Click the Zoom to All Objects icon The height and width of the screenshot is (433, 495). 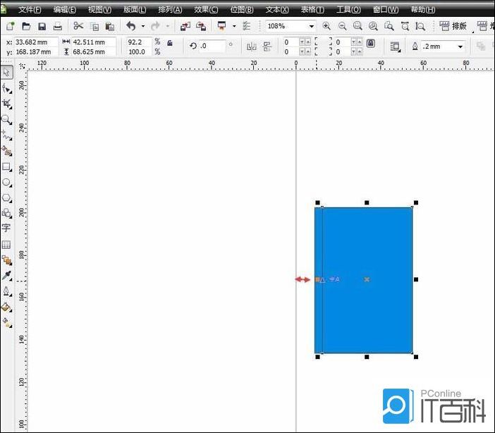tap(373, 26)
